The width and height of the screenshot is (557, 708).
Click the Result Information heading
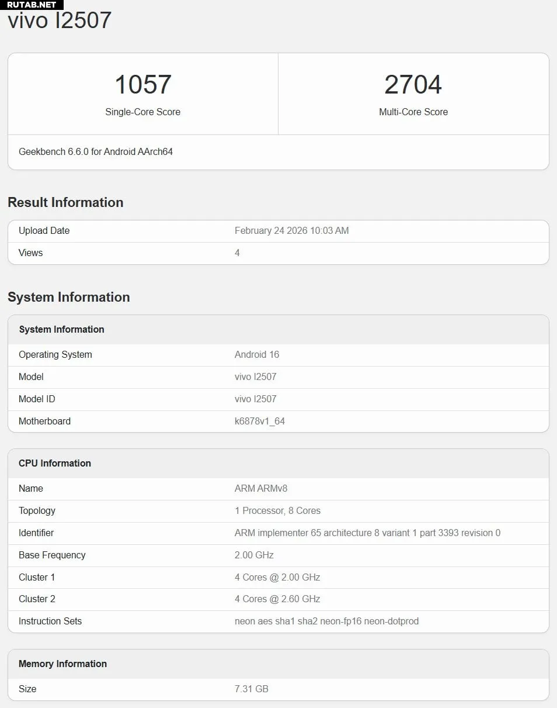65,202
